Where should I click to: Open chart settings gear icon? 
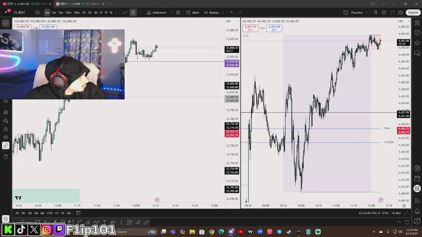pos(384,13)
